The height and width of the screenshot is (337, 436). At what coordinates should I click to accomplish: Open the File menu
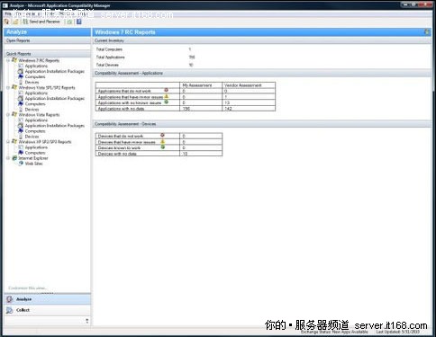click(x=8, y=13)
